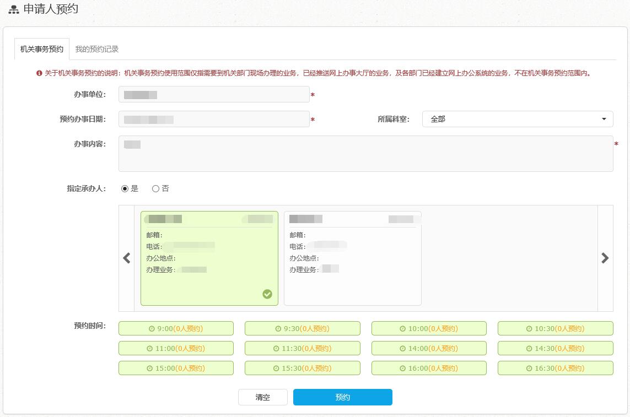Image resolution: width=630 pixels, height=417 pixels.
Task: Submit with the blue 预约 button
Action: click(x=343, y=397)
